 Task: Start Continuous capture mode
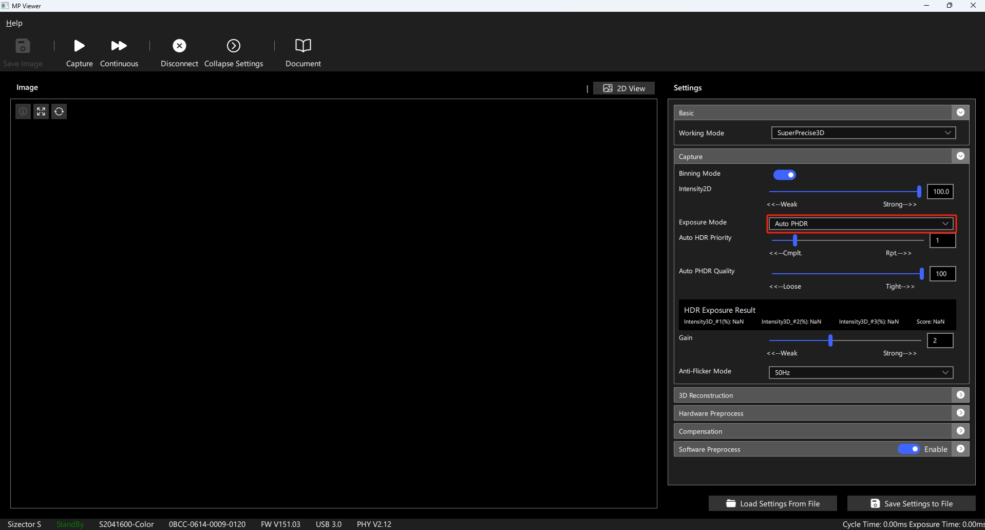click(119, 52)
